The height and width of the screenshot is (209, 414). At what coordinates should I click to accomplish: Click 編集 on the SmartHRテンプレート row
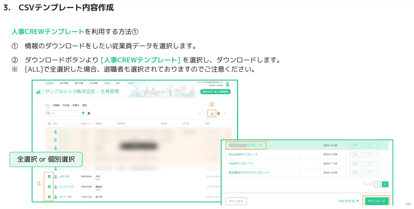[x=355, y=154]
